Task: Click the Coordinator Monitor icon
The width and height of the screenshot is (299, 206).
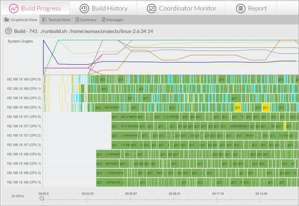Action: 152,8
